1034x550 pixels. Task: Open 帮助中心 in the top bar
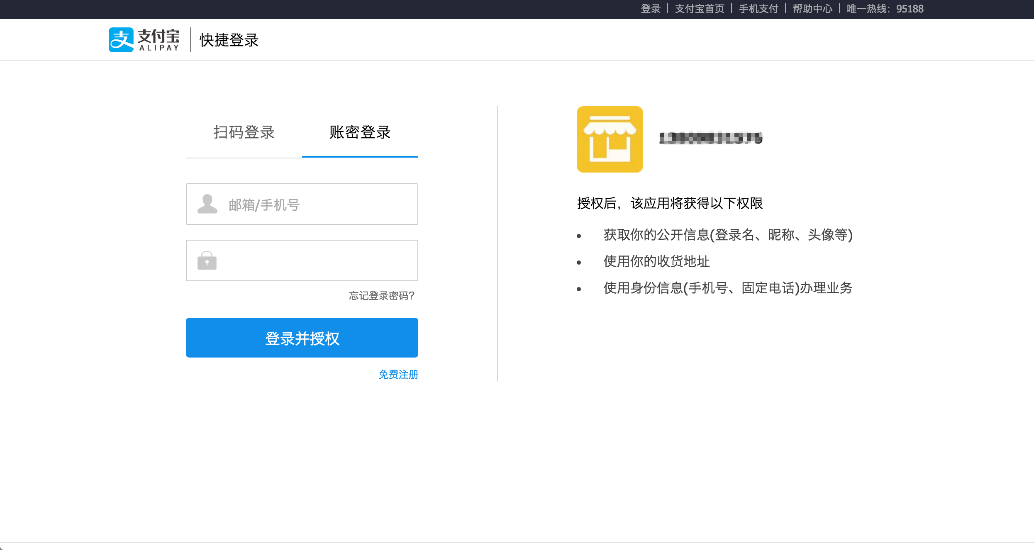click(812, 9)
